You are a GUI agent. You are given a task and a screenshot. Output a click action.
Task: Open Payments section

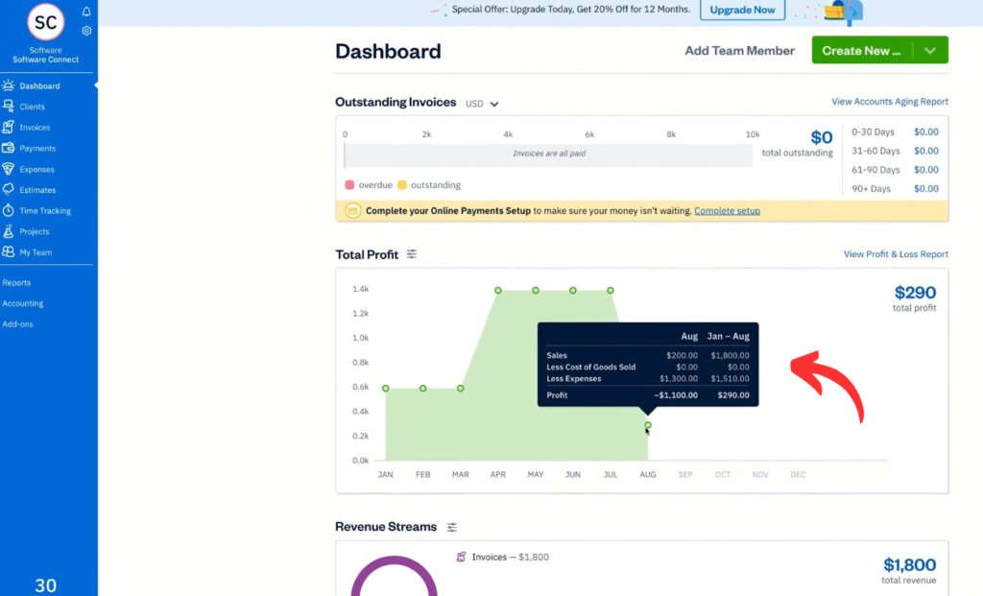click(x=37, y=148)
